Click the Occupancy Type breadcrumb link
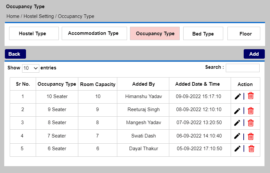This screenshot has width=270, height=173. [x=76, y=16]
